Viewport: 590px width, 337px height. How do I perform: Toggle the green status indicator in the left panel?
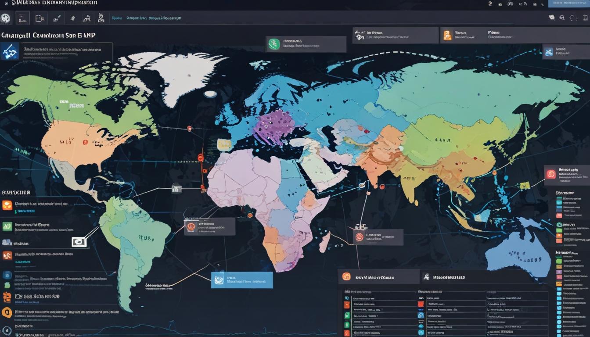7,226
